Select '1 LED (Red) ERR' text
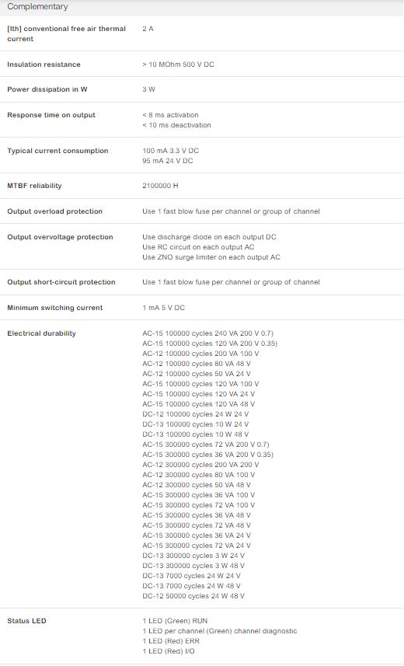 (171, 641)
